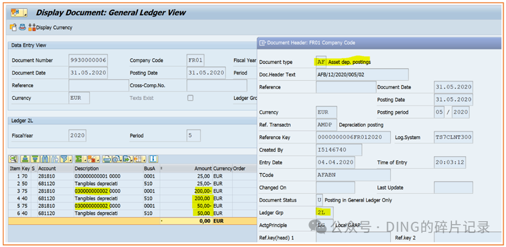This screenshot has height=247, width=506.
Task: Click the empty Last Update field
Action: click(x=453, y=187)
